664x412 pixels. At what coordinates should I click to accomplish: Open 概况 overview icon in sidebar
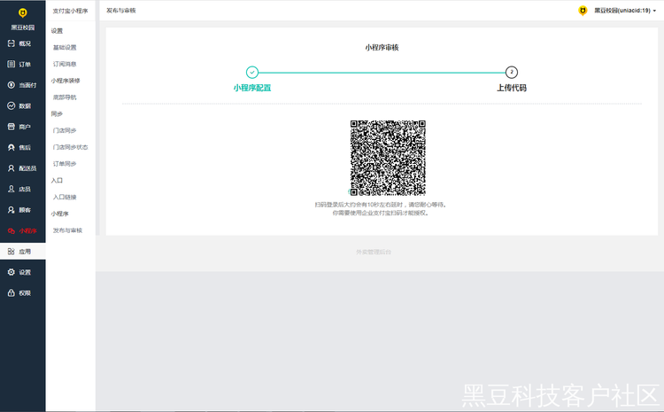[12, 43]
